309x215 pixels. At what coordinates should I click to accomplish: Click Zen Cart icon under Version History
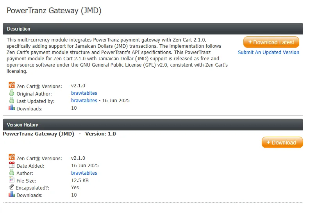tap(12, 157)
